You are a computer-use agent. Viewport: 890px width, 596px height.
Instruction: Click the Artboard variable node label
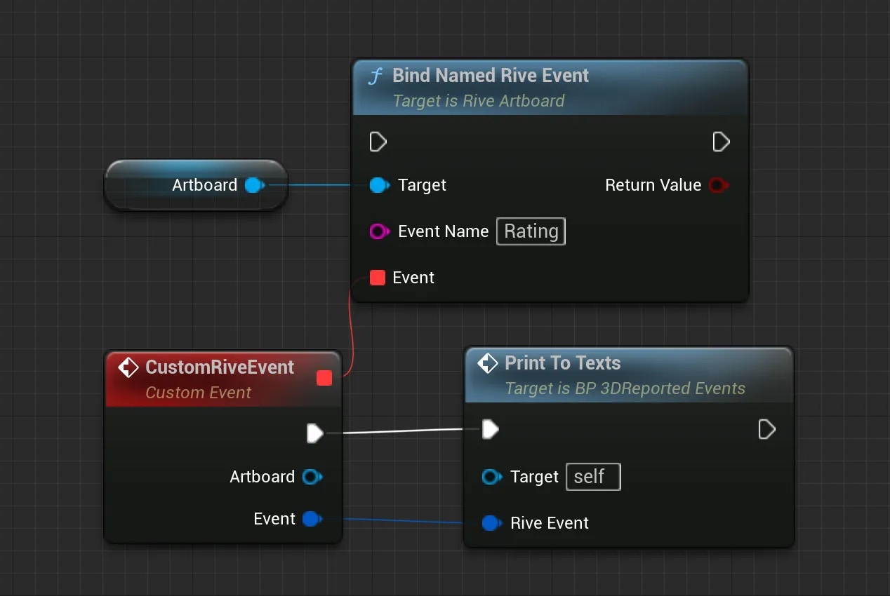tap(205, 185)
